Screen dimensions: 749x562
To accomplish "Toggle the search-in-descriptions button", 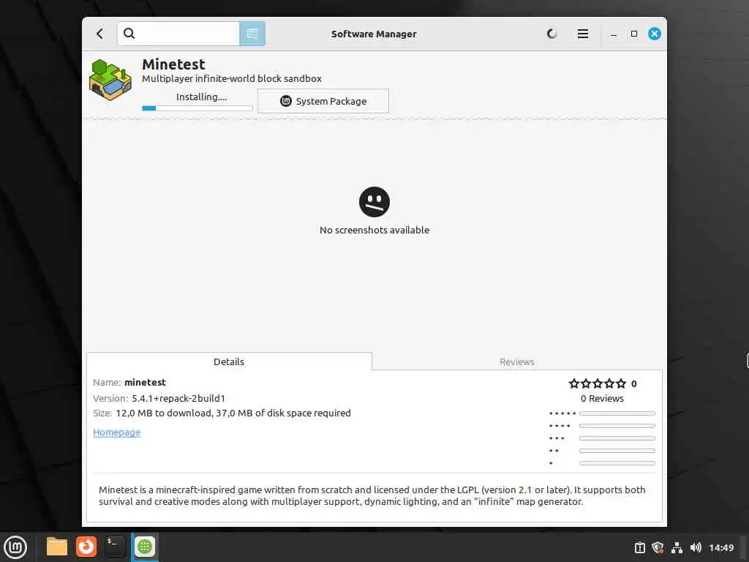I will point(252,34).
